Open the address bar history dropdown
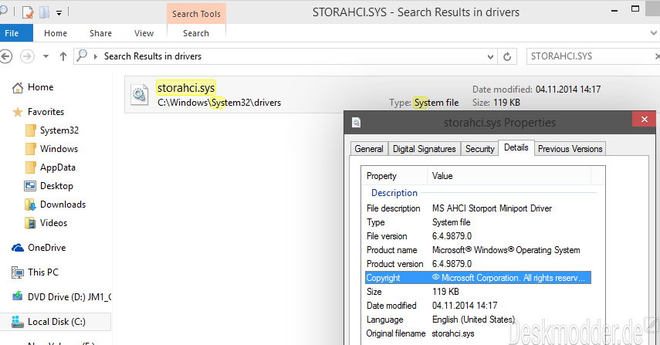The image size is (660, 345). (490, 56)
